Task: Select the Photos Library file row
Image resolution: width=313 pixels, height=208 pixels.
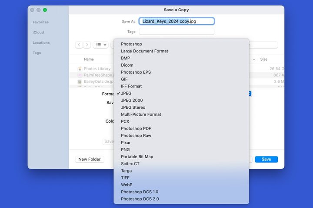Action: tap(177, 68)
